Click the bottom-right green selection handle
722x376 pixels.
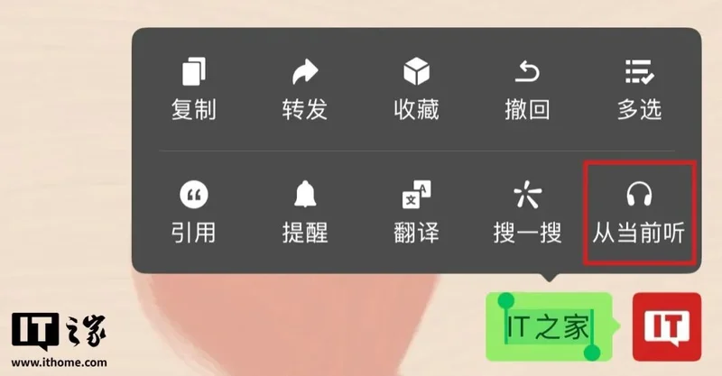coord(592,353)
